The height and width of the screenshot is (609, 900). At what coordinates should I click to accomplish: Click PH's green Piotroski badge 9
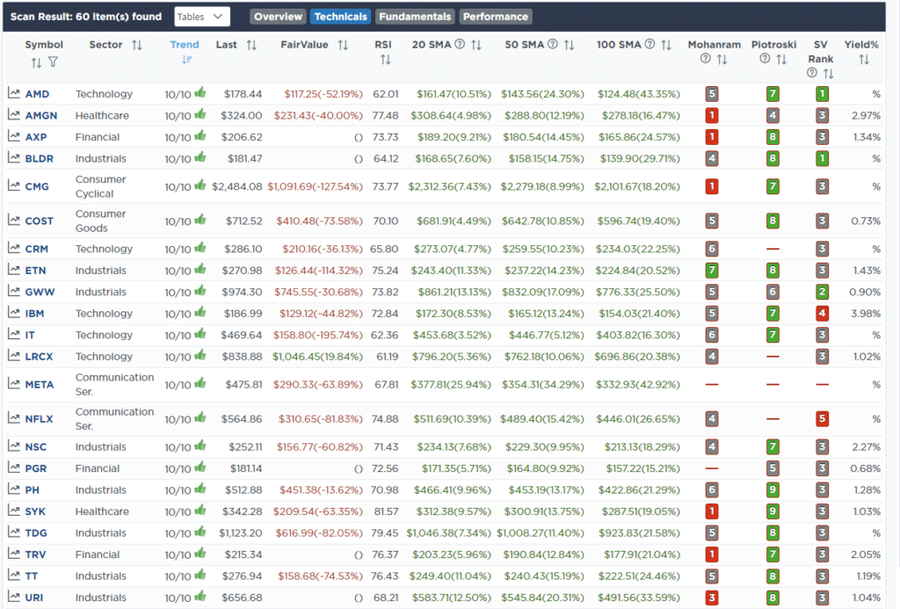coord(773,489)
